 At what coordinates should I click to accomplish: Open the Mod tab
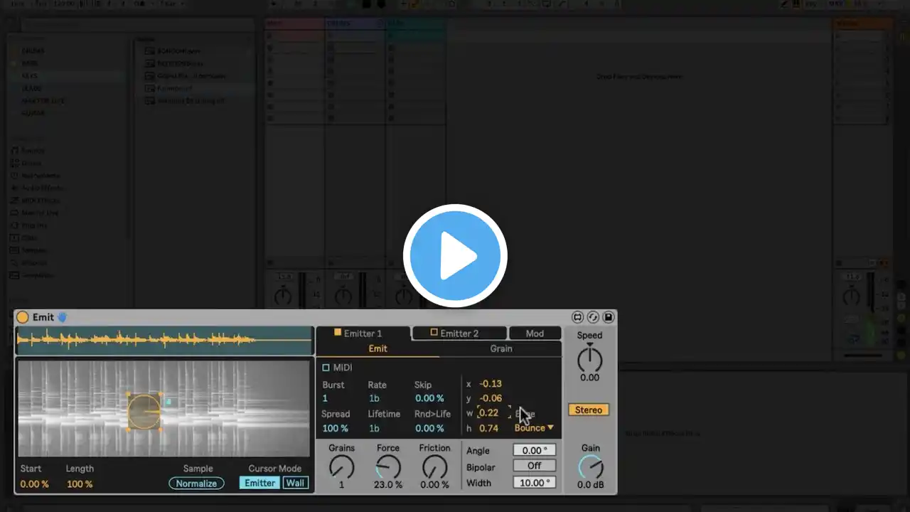(535, 333)
